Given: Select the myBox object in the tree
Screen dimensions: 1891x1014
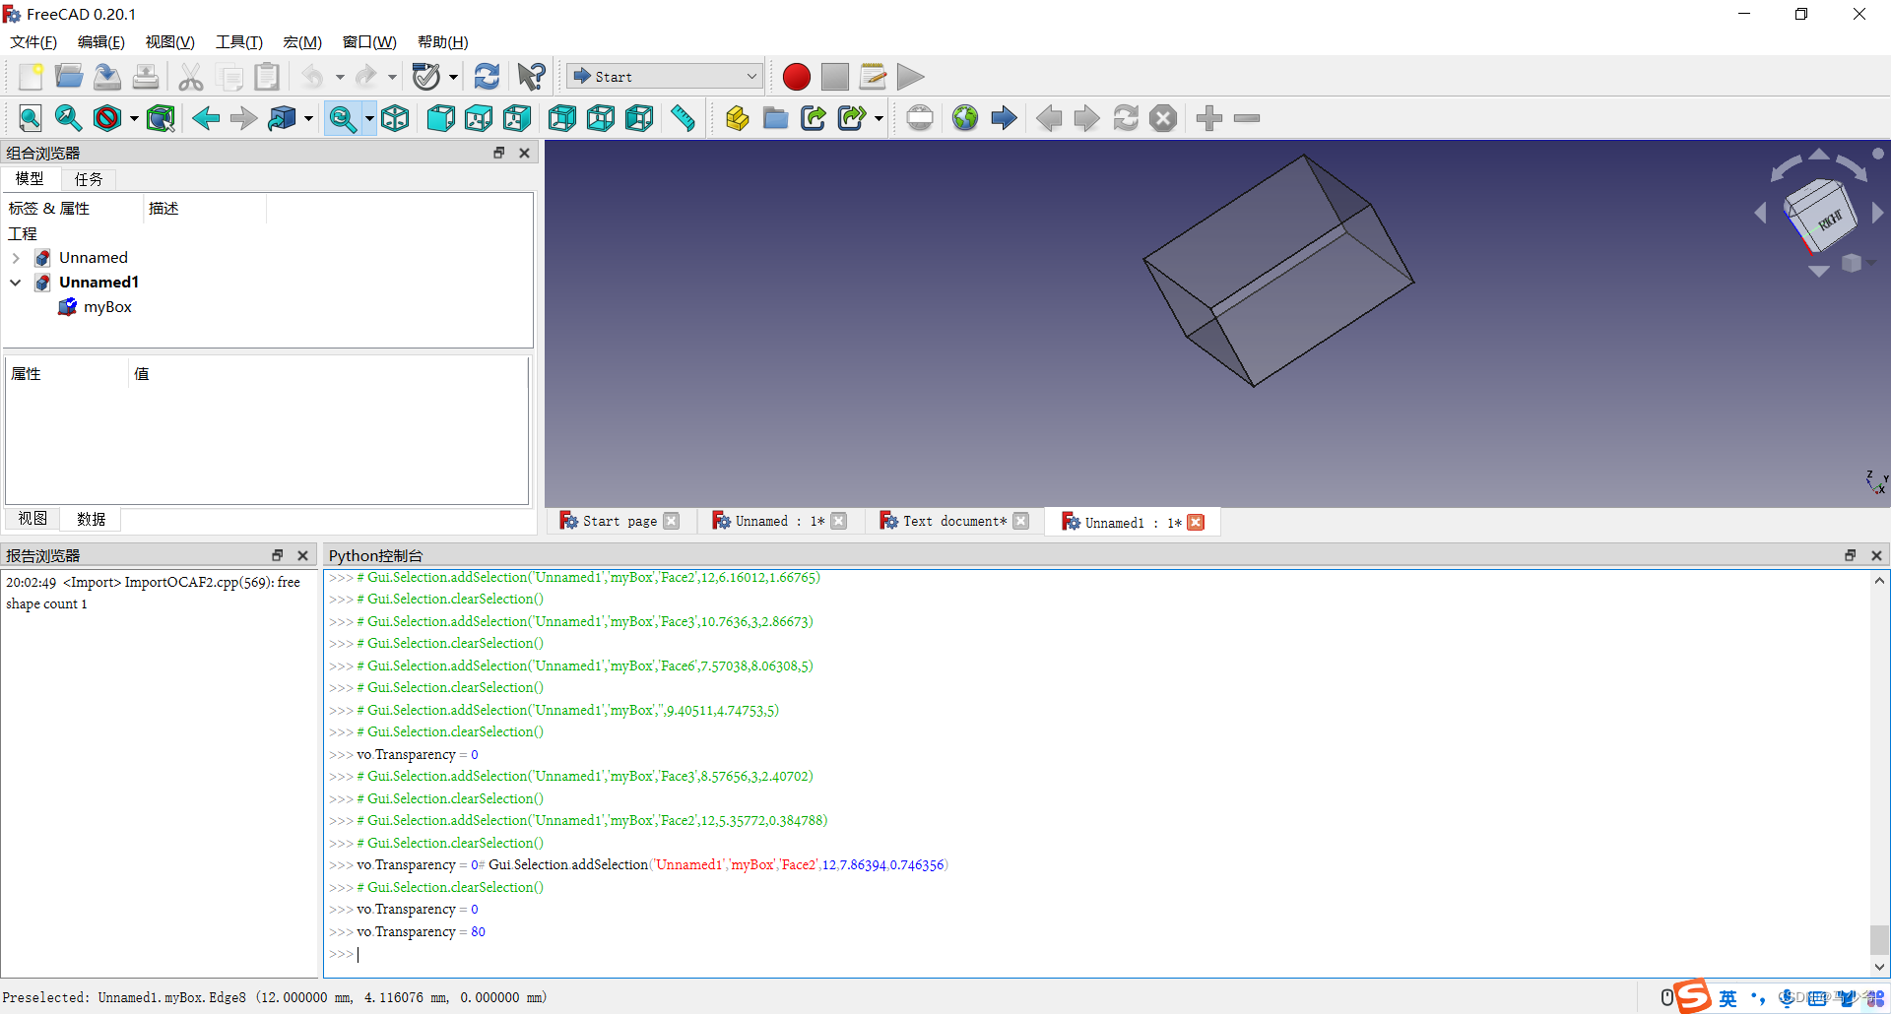Looking at the screenshot, I should pyautogui.click(x=107, y=306).
